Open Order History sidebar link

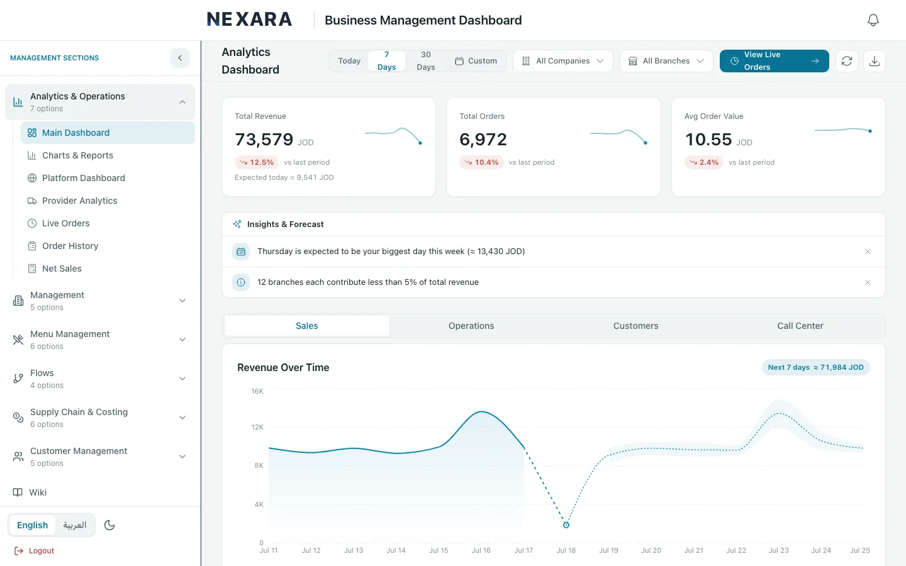click(108, 246)
